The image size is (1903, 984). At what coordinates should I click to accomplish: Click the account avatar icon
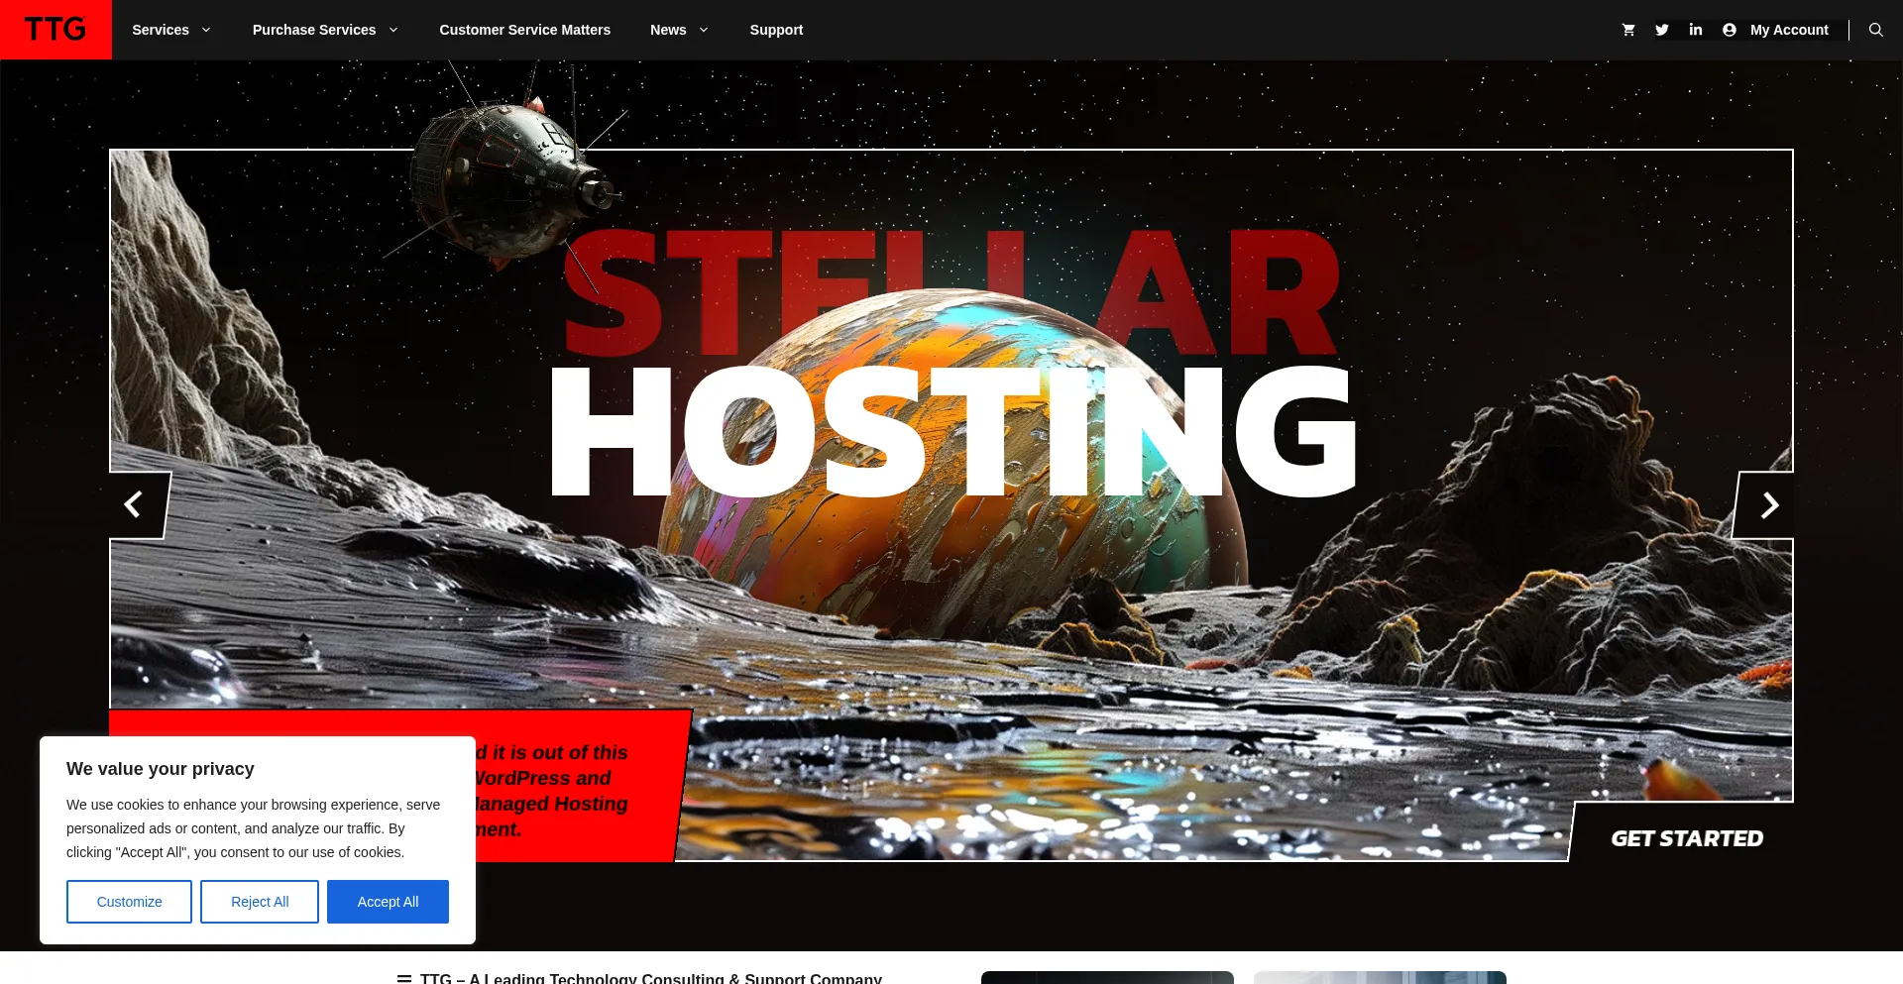click(x=1730, y=30)
